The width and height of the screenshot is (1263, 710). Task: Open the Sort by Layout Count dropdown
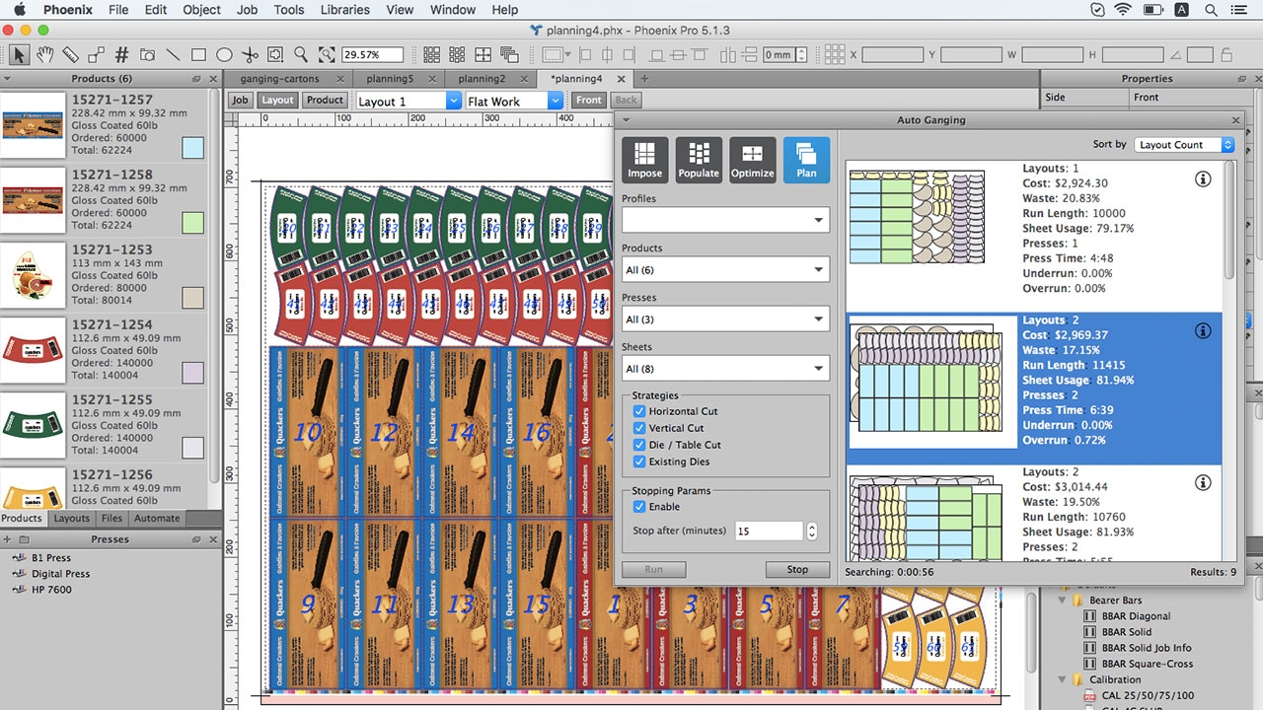coord(1184,145)
